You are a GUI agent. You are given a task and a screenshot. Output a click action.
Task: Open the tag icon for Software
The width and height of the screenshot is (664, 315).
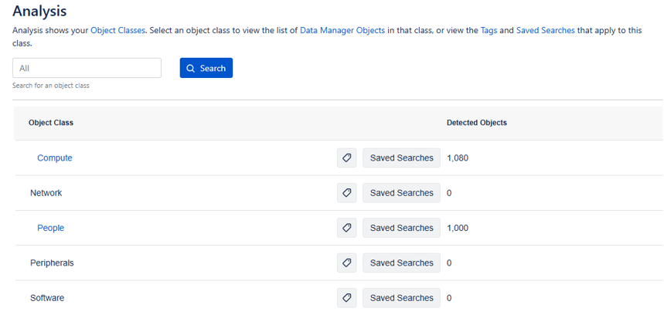pos(347,298)
